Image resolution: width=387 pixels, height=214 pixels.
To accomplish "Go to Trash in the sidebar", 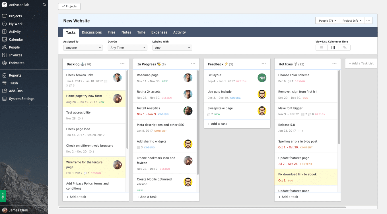I will 13,83.
